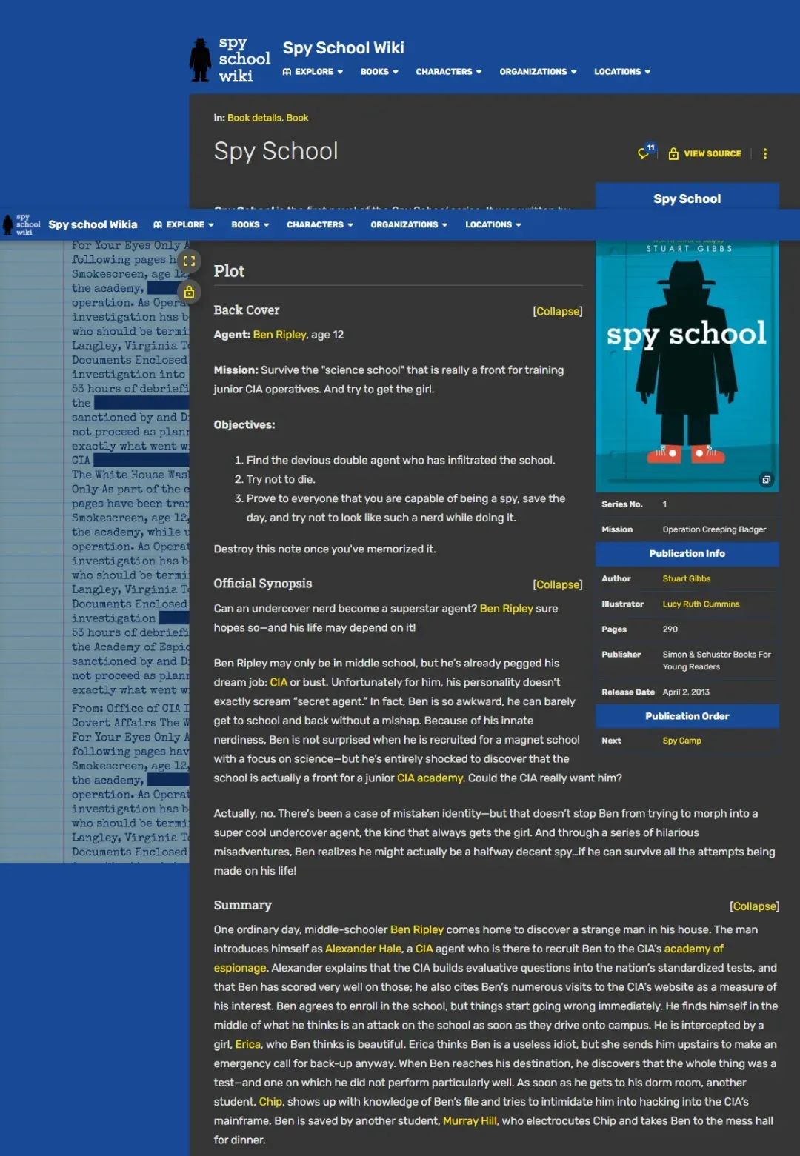Click the fullscreen expand icon beside the sidebar
Screen dimensions: 800x1156
(x=189, y=261)
